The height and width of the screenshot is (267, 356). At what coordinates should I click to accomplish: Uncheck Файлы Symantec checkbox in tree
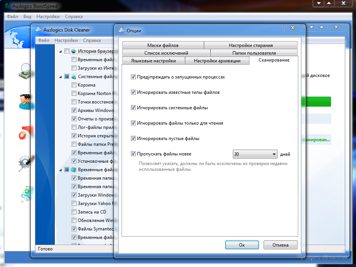point(74,229)
